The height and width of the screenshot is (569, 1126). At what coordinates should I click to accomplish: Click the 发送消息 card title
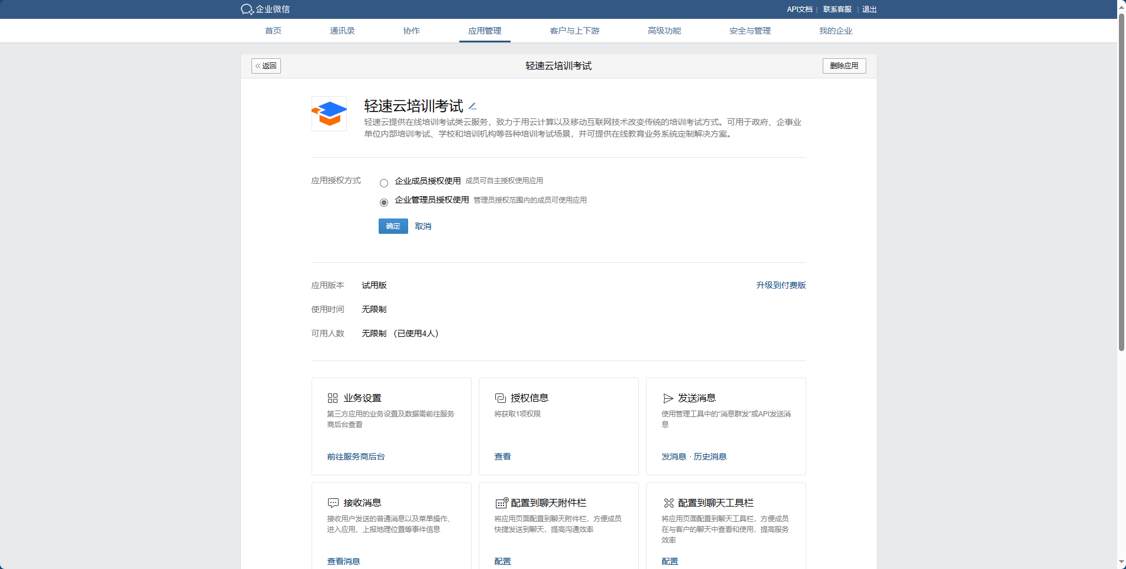697,398
